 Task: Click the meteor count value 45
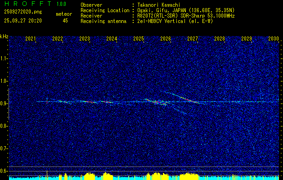tap(65, 21)
